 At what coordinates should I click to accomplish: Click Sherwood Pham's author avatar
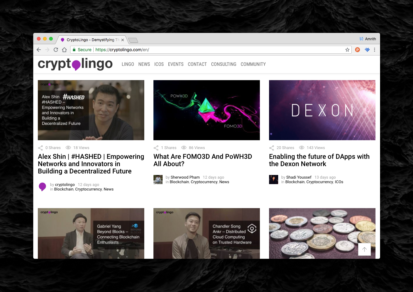click(x=158, y=180)
